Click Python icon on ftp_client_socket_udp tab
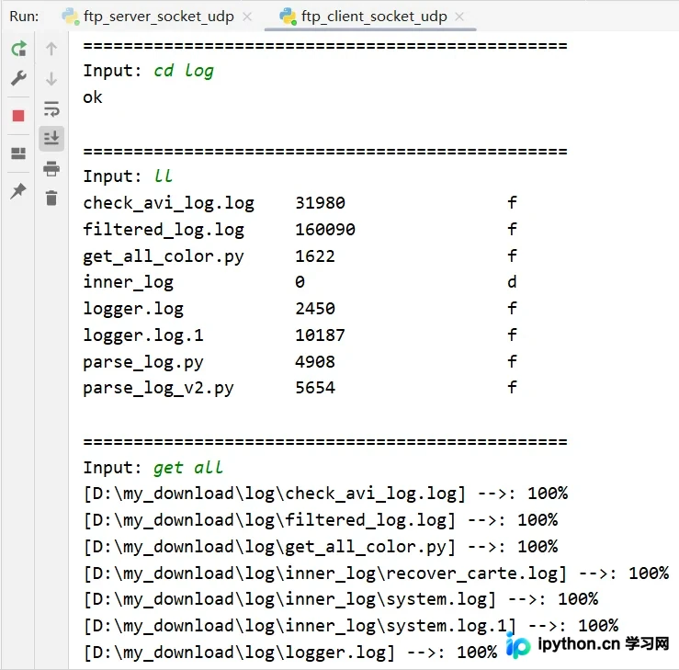The image size is (679, 670). pos(288,17)
